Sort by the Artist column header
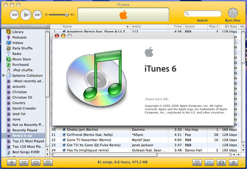This screenshot has width=247, height=169. click(149, 26)
